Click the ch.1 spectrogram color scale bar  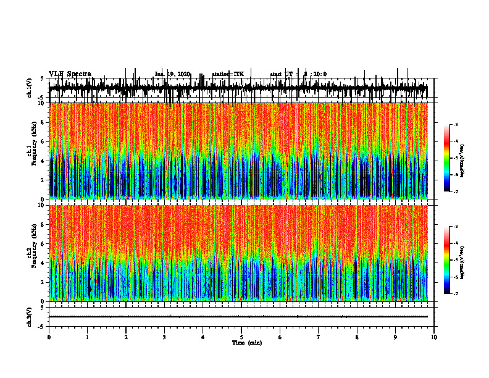click(447, 158)
